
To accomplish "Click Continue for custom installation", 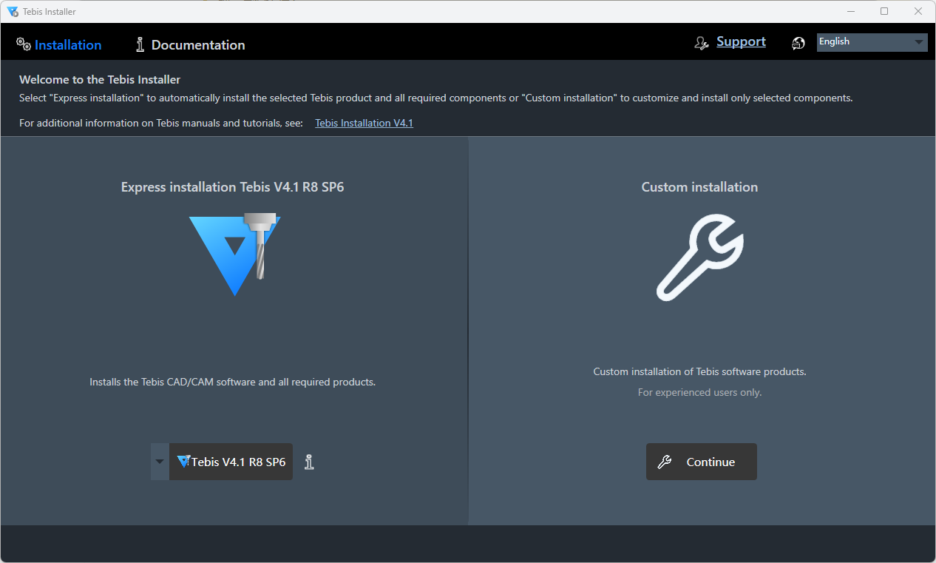I will [x=702, y=462].
